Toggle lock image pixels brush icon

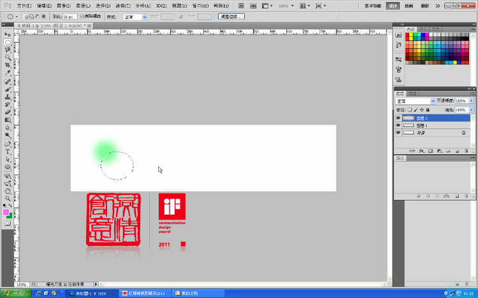pyautogui.click(x=416, y=110)
